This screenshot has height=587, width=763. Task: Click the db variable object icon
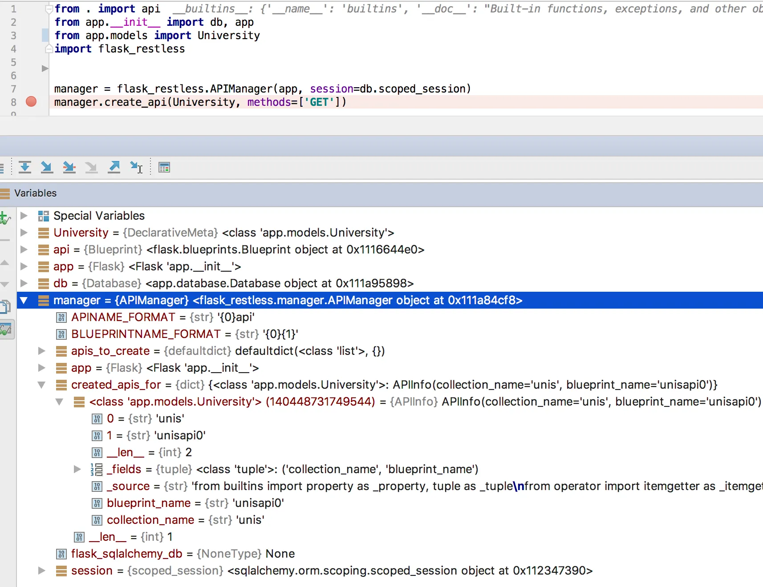pos(44,284)
